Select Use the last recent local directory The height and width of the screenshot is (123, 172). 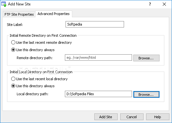click(x=39, y=79)
